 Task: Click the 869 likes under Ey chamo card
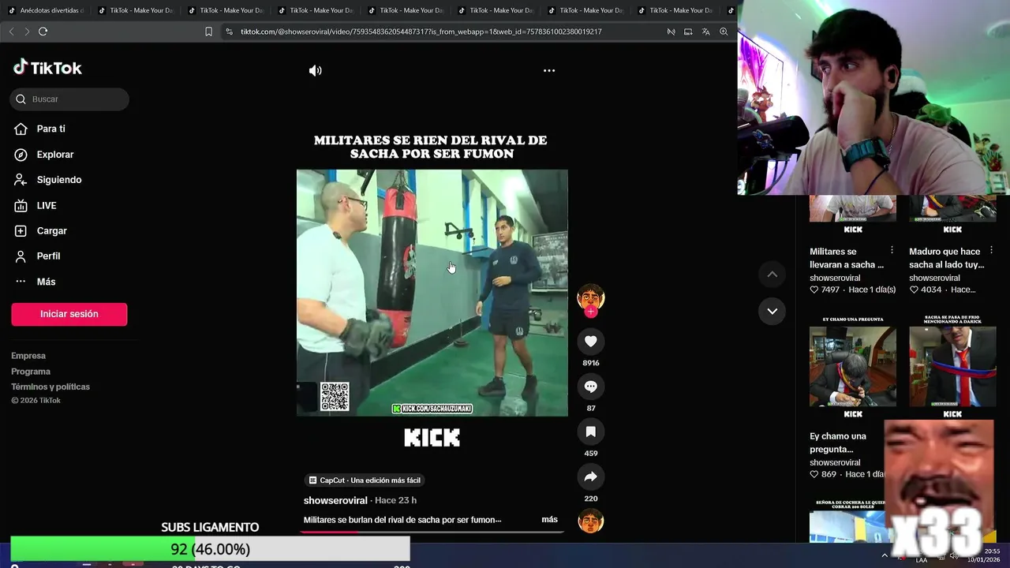click(823, 474)
